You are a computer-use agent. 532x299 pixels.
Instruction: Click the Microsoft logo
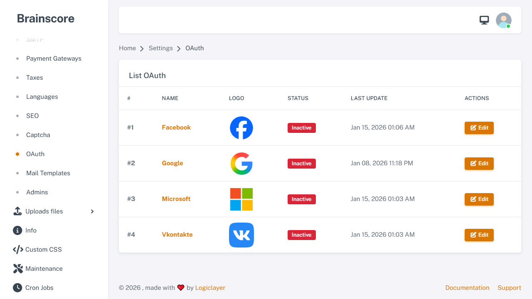pos(241,199)
